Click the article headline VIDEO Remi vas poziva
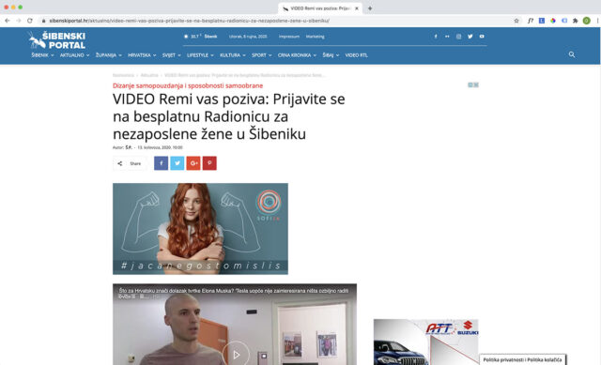This screenshot has width=601, height=365. 229,116
